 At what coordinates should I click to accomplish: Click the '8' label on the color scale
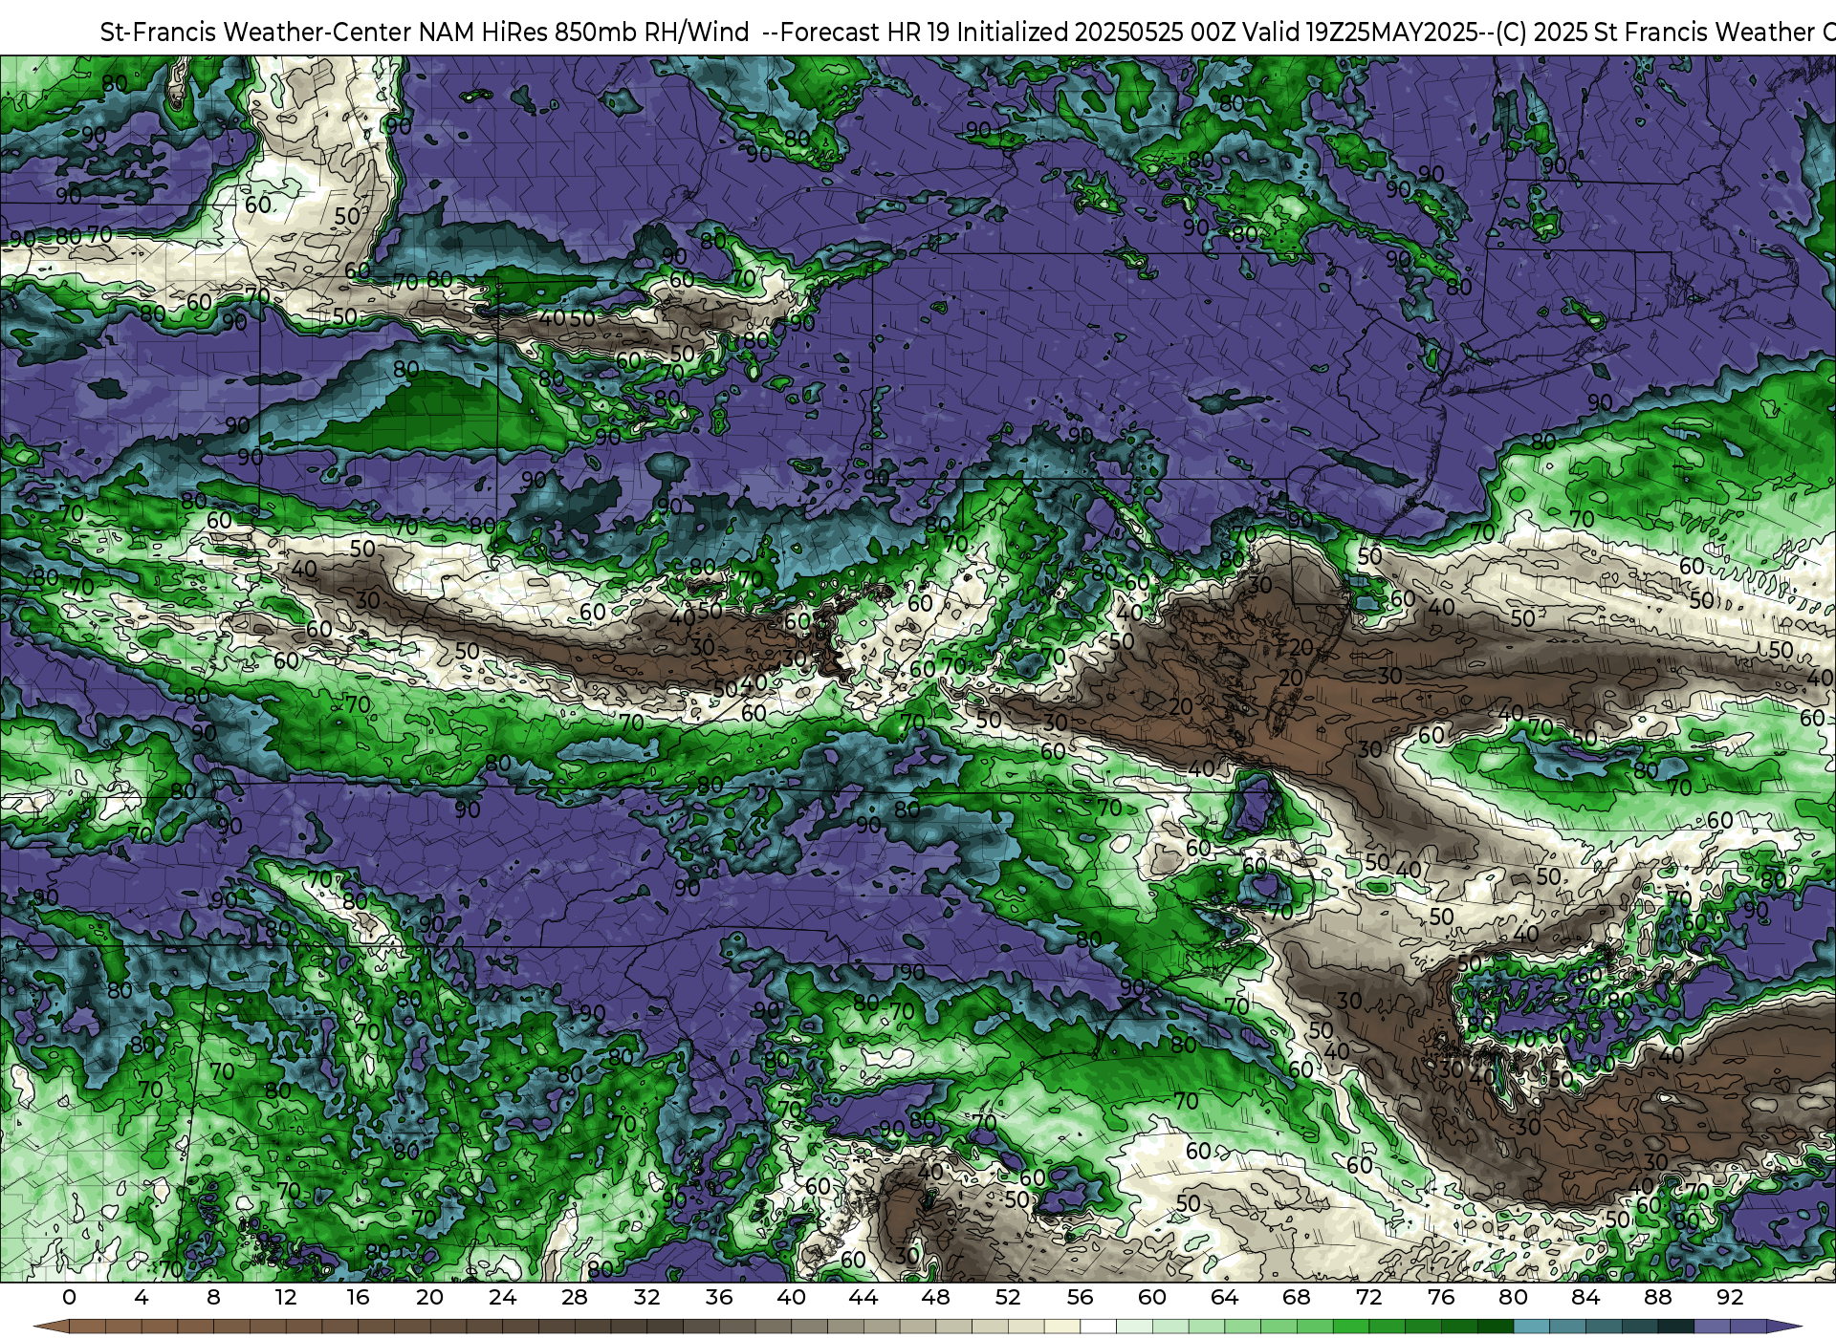[213, 1297]
